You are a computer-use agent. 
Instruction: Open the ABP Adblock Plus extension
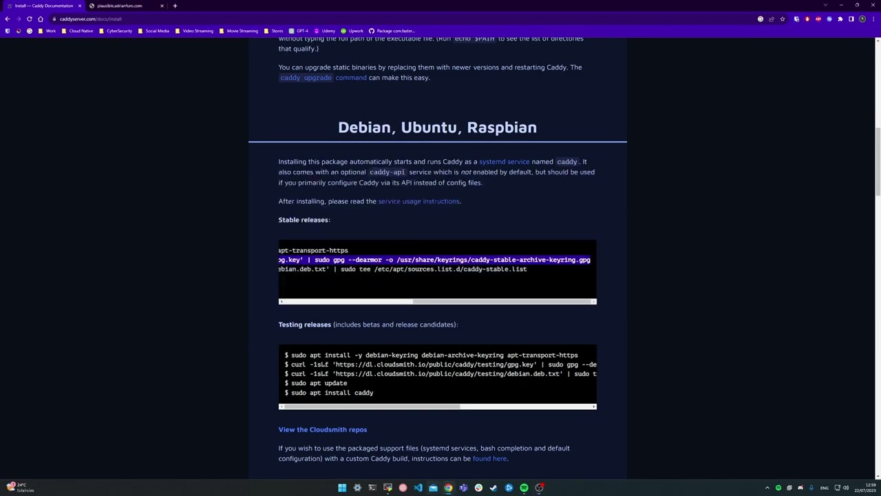point(818,19)
